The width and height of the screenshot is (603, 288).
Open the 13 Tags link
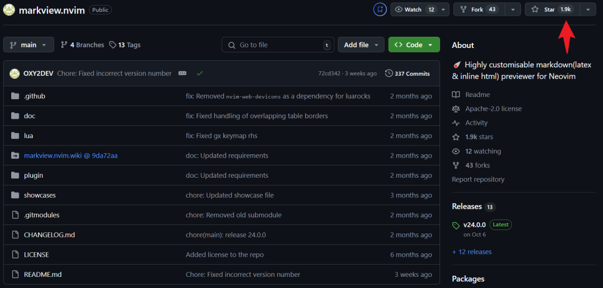[125, 45]
